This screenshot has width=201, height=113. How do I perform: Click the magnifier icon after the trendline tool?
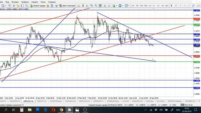(x=193, y=6)
